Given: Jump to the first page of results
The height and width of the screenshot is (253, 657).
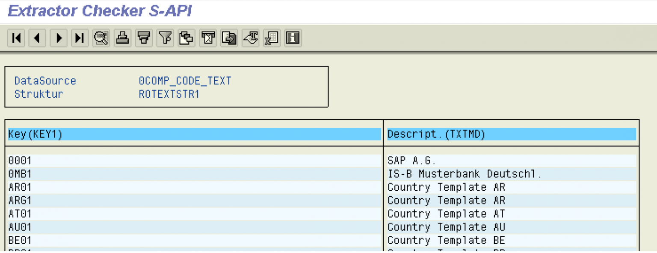Looking at the screenshot, I should (16, 38).
